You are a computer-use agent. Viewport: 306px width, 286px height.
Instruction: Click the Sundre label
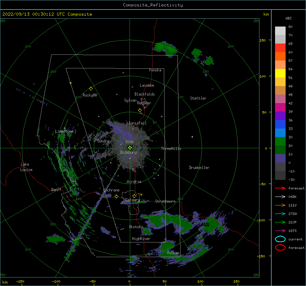coord(103,141)
